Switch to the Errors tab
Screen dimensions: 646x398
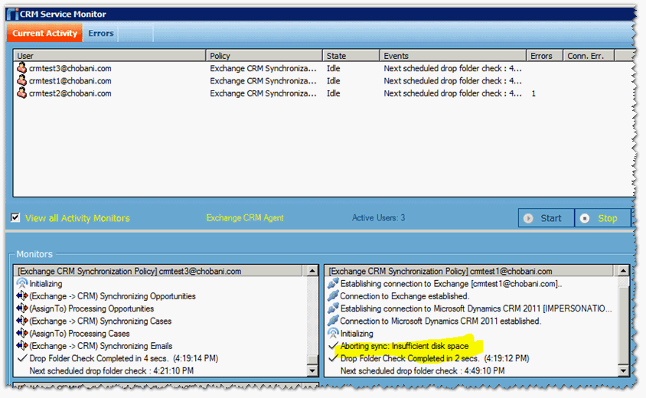(100, 34)
